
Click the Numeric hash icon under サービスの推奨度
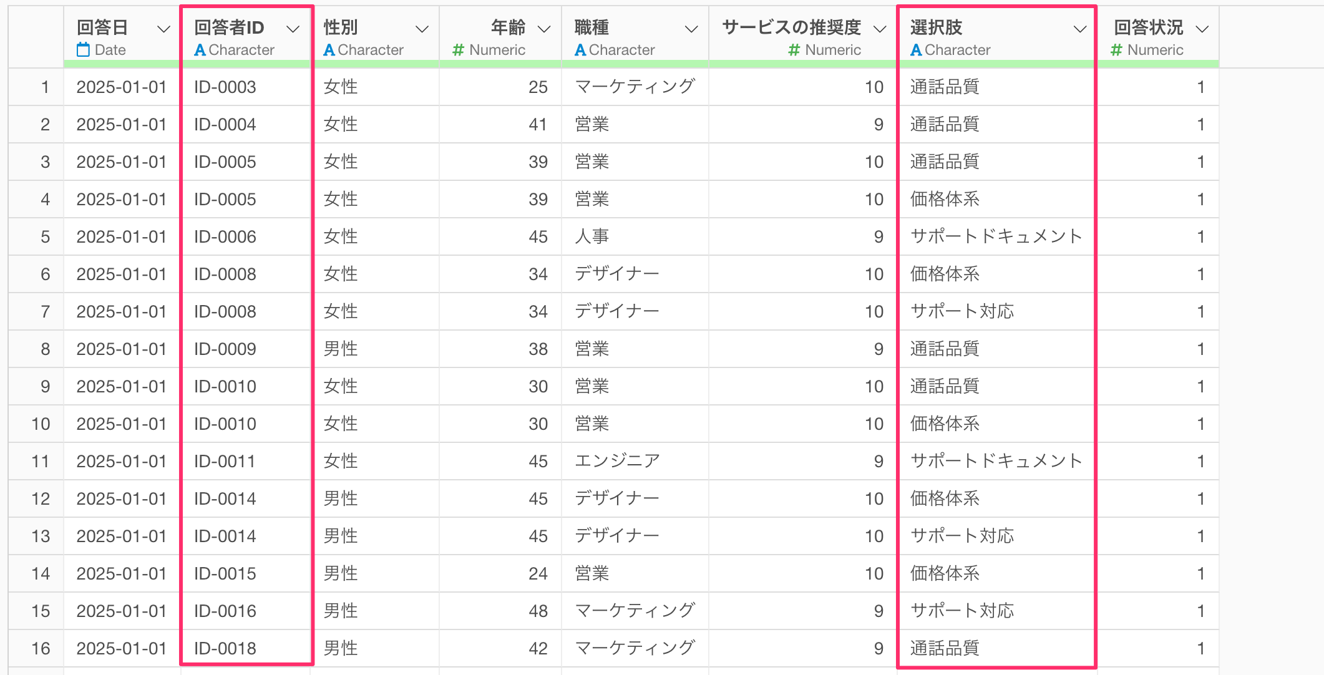(794, 50)
